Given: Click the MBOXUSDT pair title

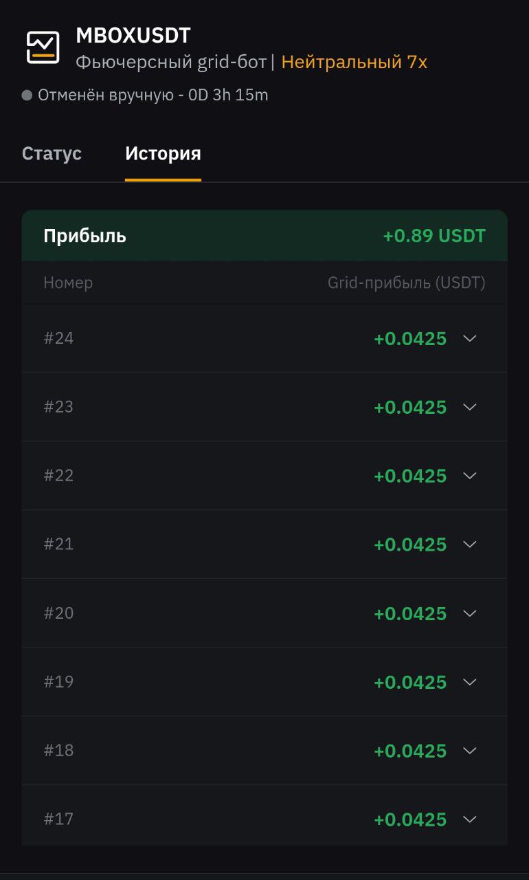Looking at the screenshot, I should [133, 35].
